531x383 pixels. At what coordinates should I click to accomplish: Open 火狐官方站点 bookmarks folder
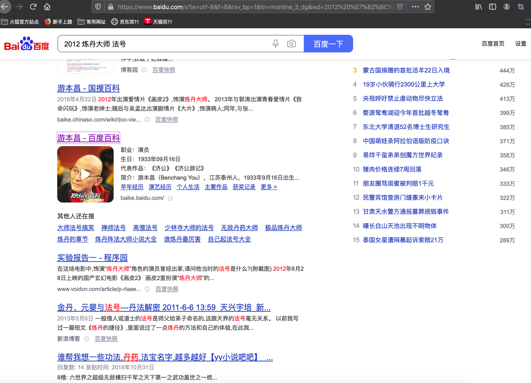[20, 22]
